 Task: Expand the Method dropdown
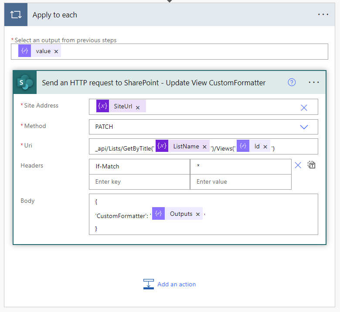pos(304,127)
